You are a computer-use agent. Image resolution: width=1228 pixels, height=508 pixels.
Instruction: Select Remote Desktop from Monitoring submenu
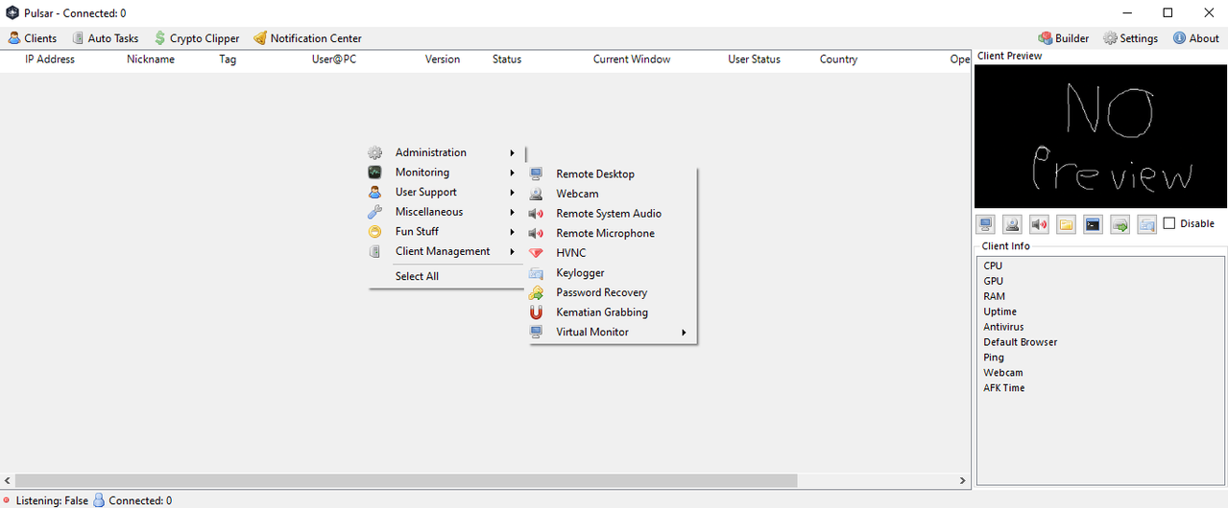[x=612, y=174]
